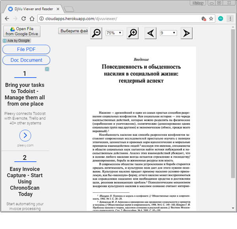Click the blue circular arrow in pleexy ad
This screenshot has width=237, height=229.
(x=25, y=135)
